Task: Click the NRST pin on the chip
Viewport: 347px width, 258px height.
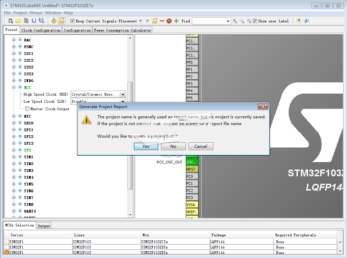Action: [192, 169]
